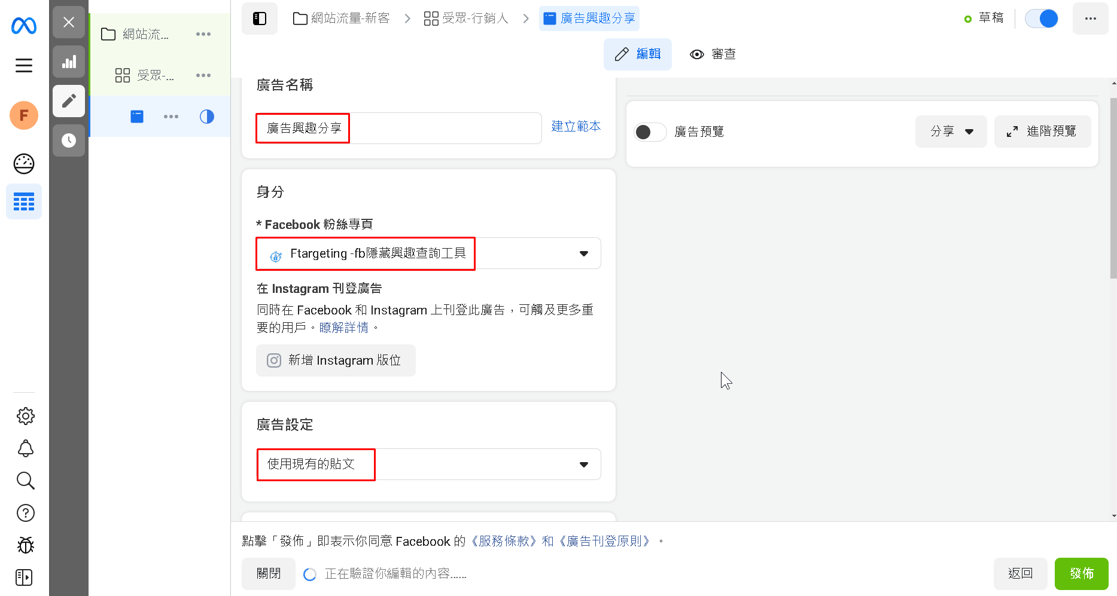Select the 受眾-... ad set in the tree
Image resolution: width=1117 pixels, height=596 pixels.
point(144,75)
